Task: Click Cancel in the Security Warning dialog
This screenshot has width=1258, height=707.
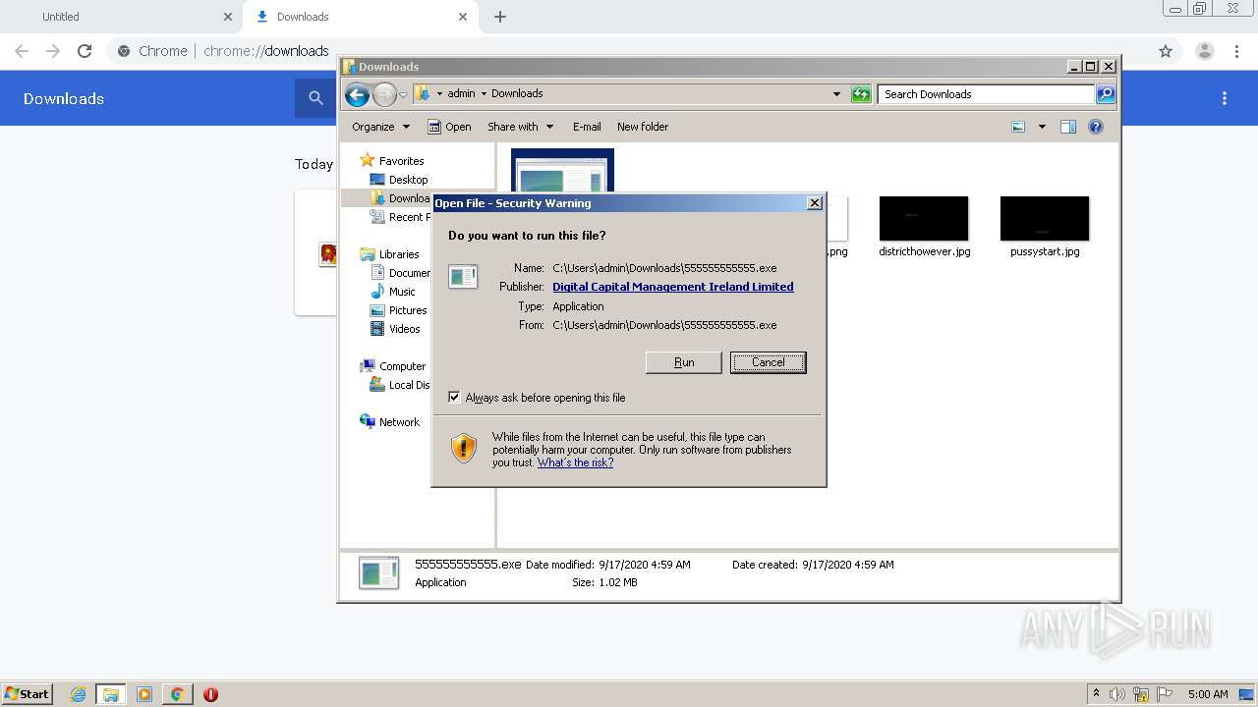Action: [769, 362]
